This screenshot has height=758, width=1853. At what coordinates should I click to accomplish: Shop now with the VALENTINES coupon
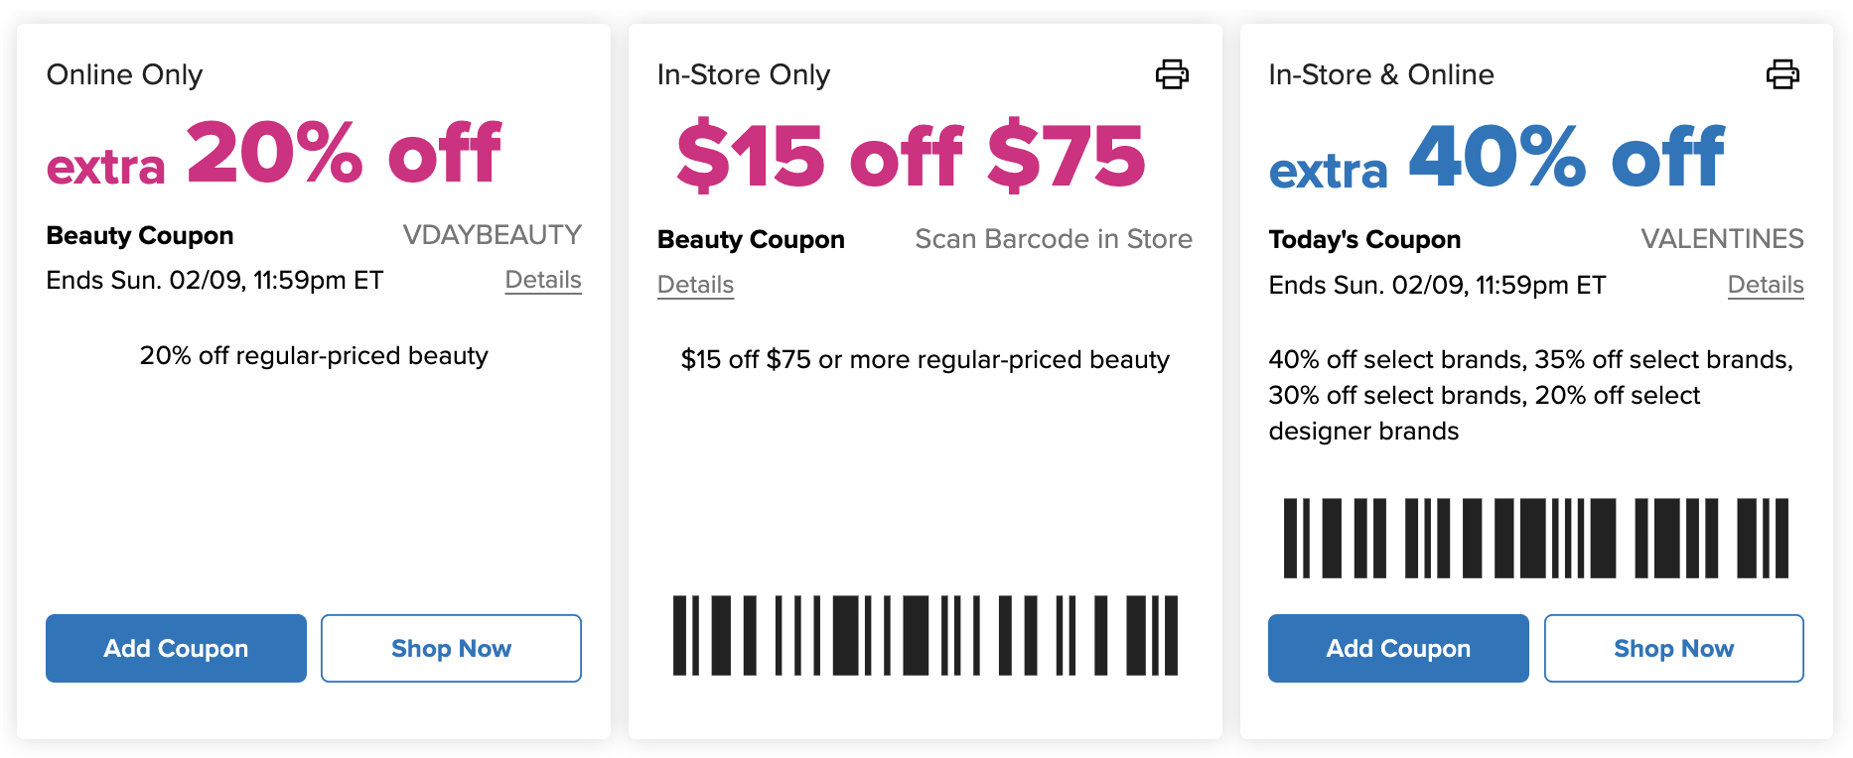click(x=1673, y=648)
